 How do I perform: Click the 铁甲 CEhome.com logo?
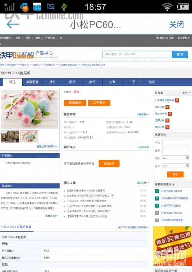click(17, 55)
